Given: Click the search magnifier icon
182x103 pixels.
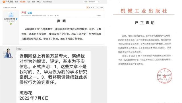Looking at the screenshot, I should coord(99,2).
